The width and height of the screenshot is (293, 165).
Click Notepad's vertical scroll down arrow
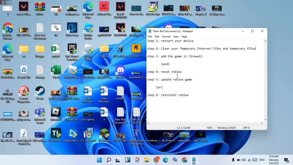point(266,120)
